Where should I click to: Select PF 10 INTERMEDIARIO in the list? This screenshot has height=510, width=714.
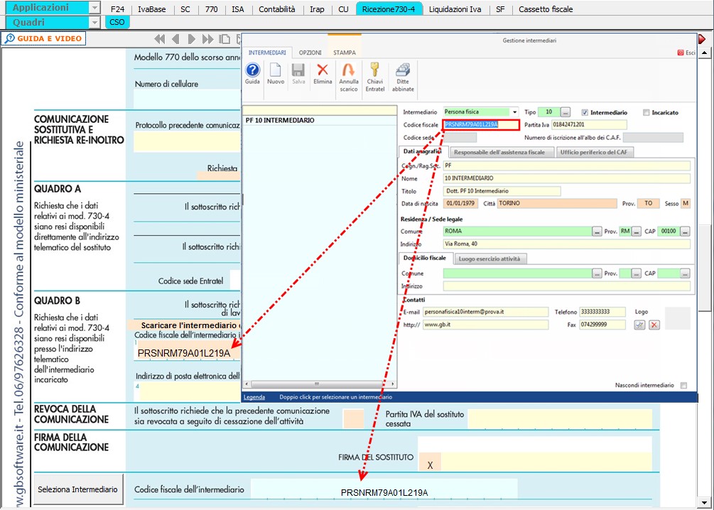point(280,121)
